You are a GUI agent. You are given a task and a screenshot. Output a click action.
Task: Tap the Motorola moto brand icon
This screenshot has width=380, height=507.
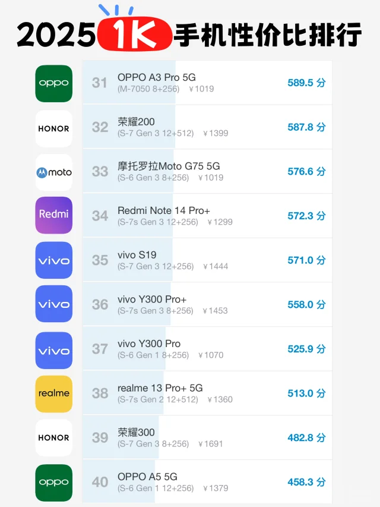pyautogui.click(x=53, y=172)
